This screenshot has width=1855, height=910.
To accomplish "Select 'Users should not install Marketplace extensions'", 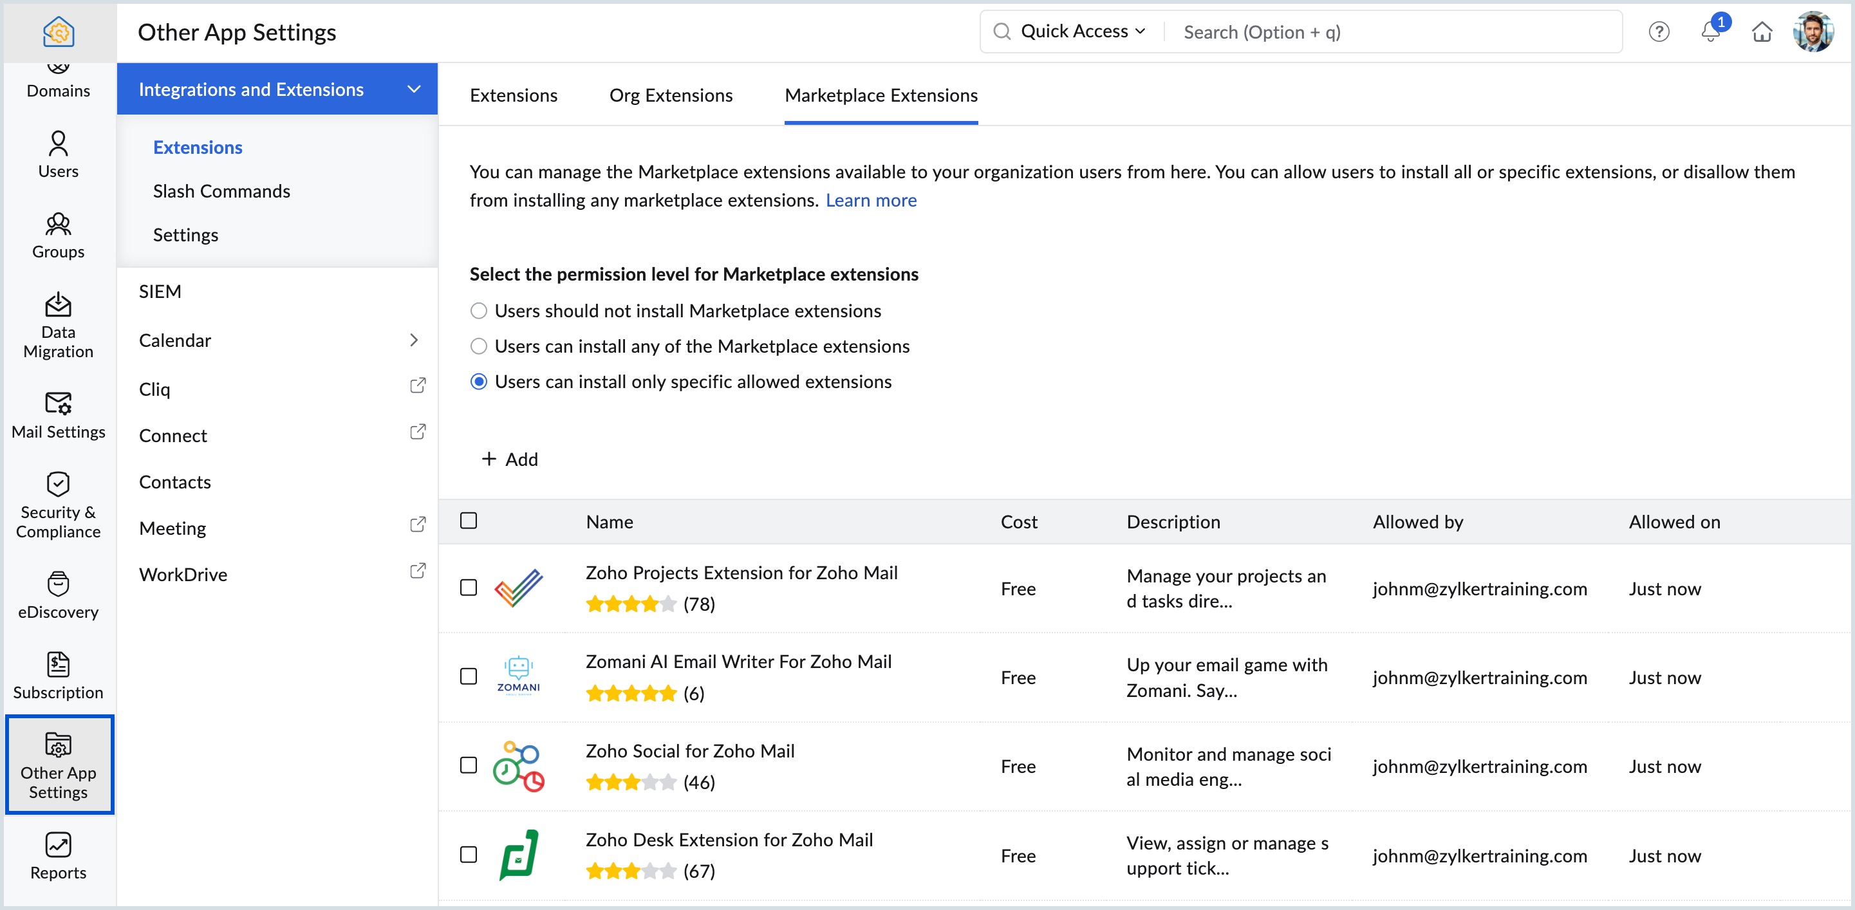I will coord(479,311).
